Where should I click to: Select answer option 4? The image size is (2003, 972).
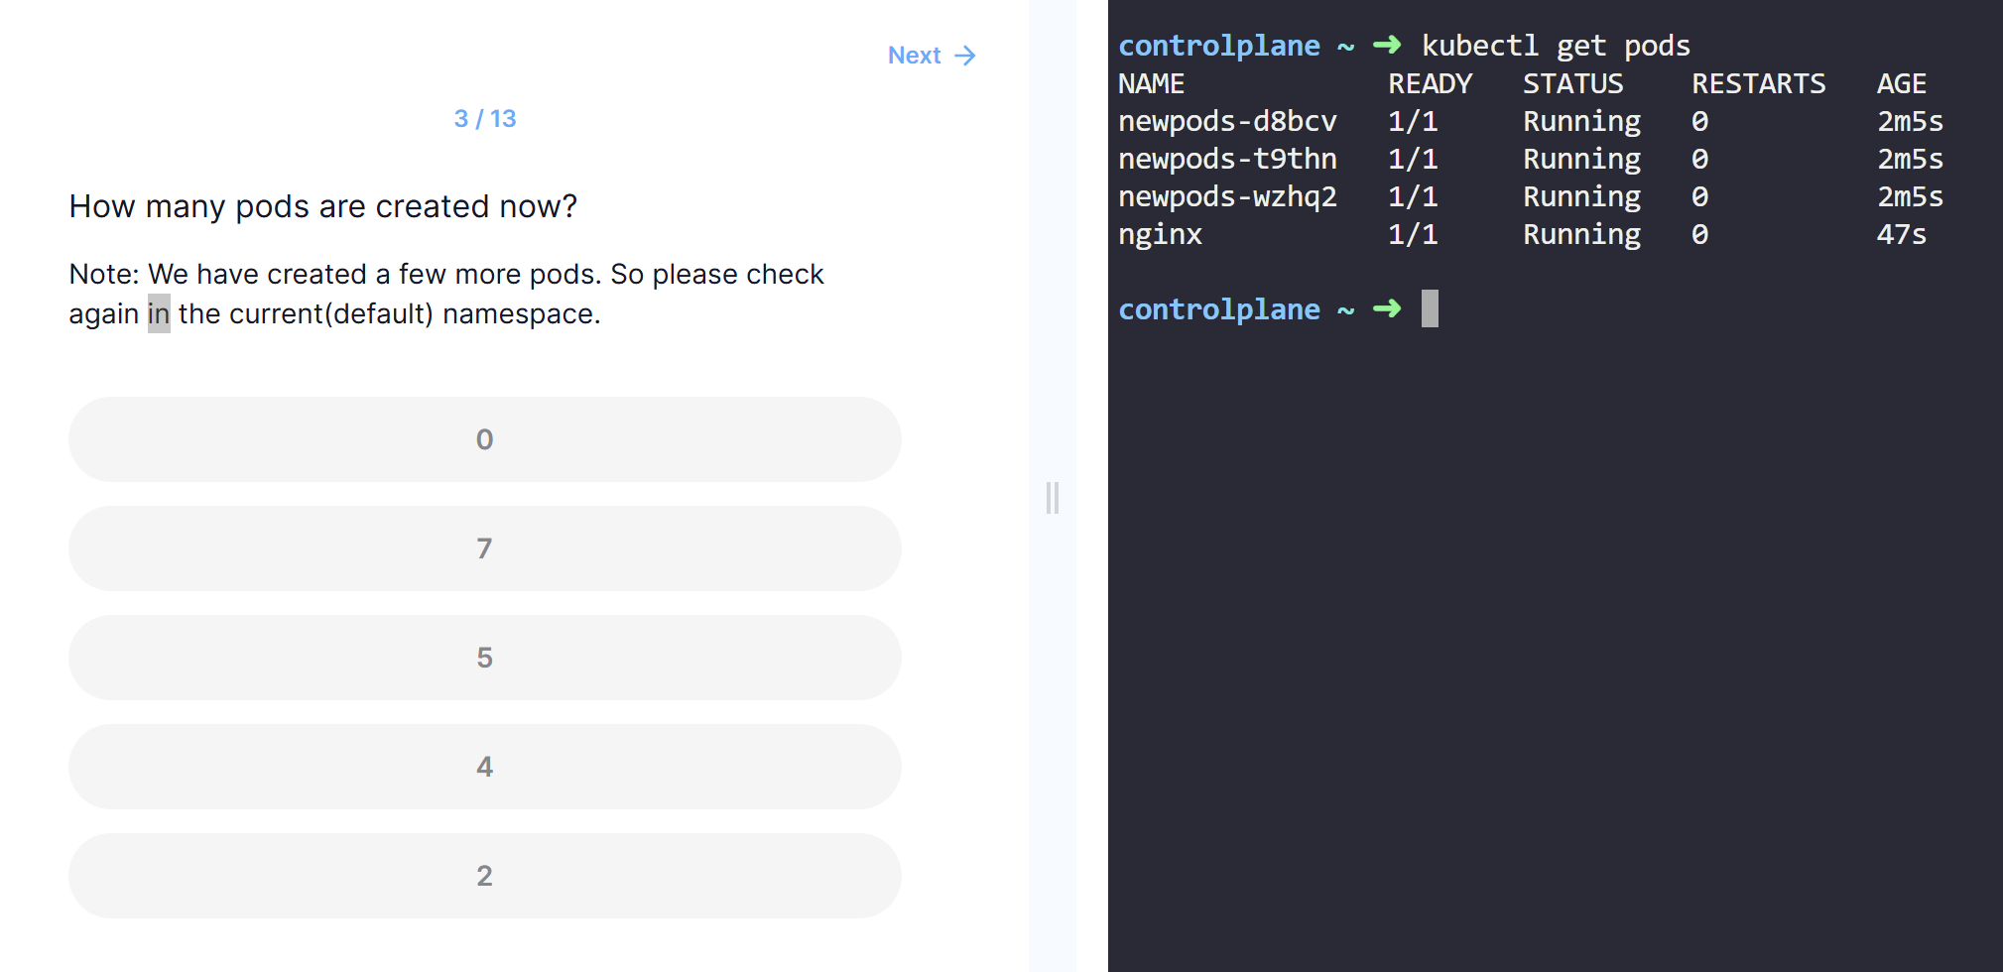pos(484,767)
